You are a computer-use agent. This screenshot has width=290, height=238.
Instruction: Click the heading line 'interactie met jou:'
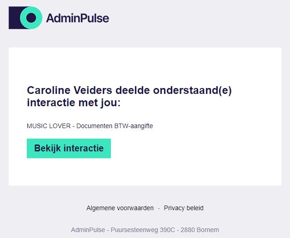pos(74,103)
